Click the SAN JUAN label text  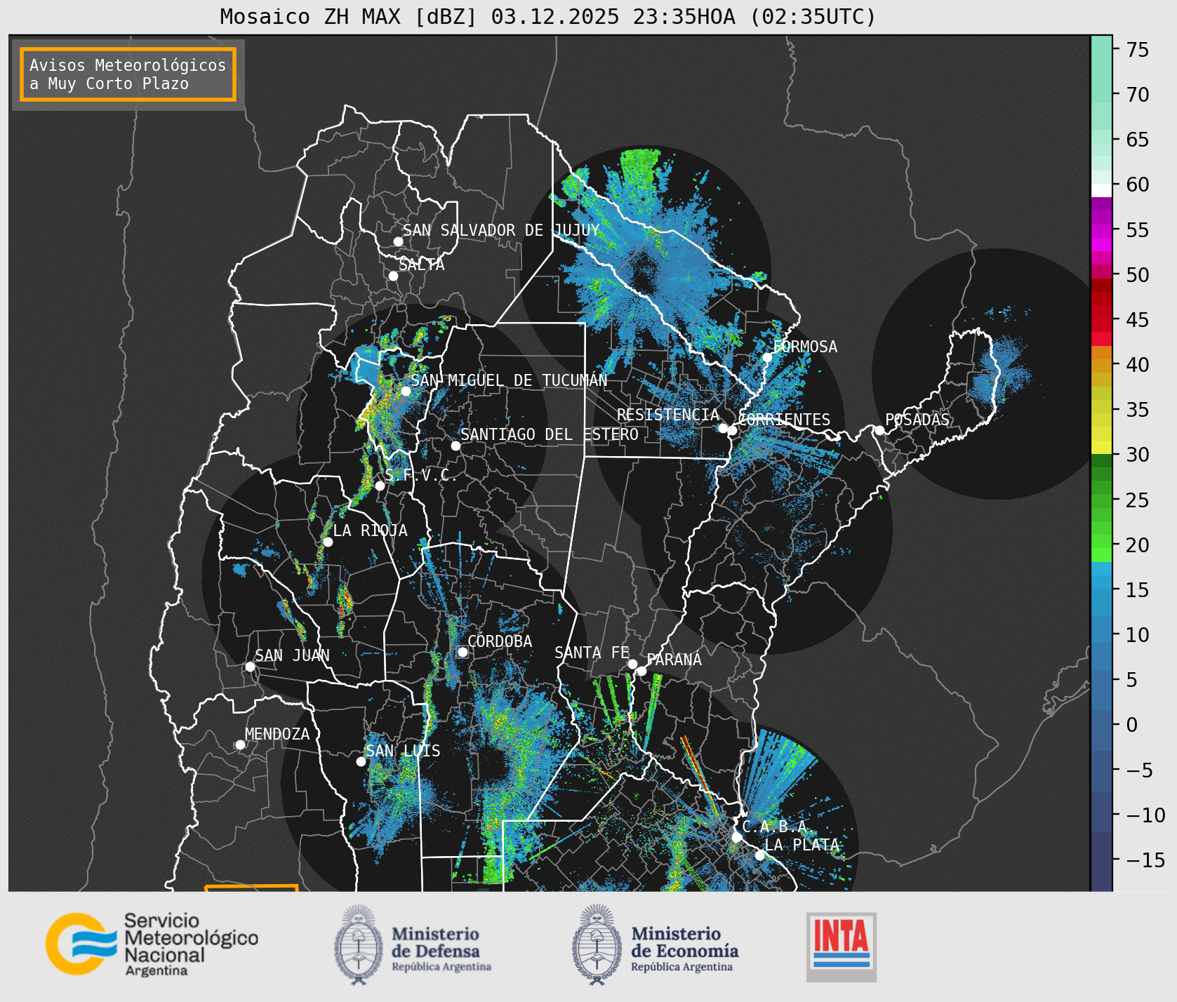click(x=292, y=655)
